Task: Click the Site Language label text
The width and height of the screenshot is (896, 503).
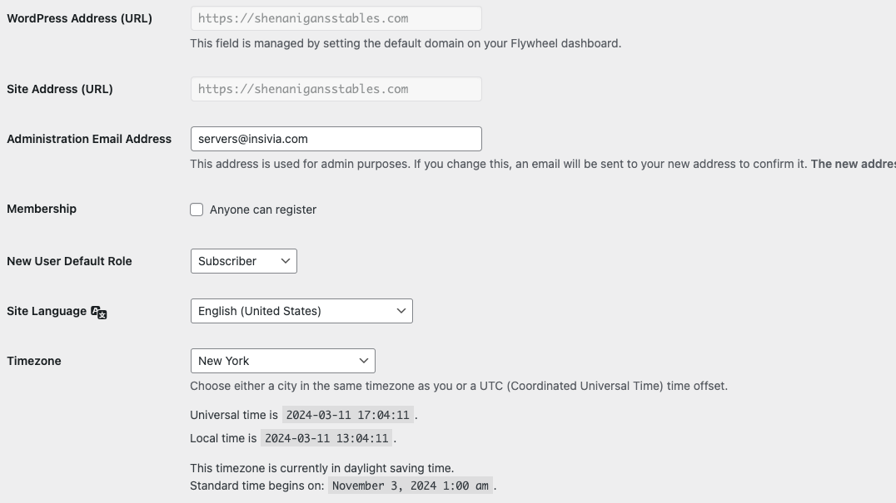Action: pos(47,312)
